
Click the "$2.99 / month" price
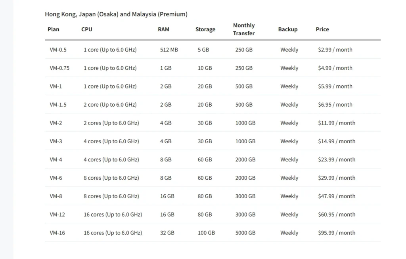pyautogui.click(x=335, y=50)
